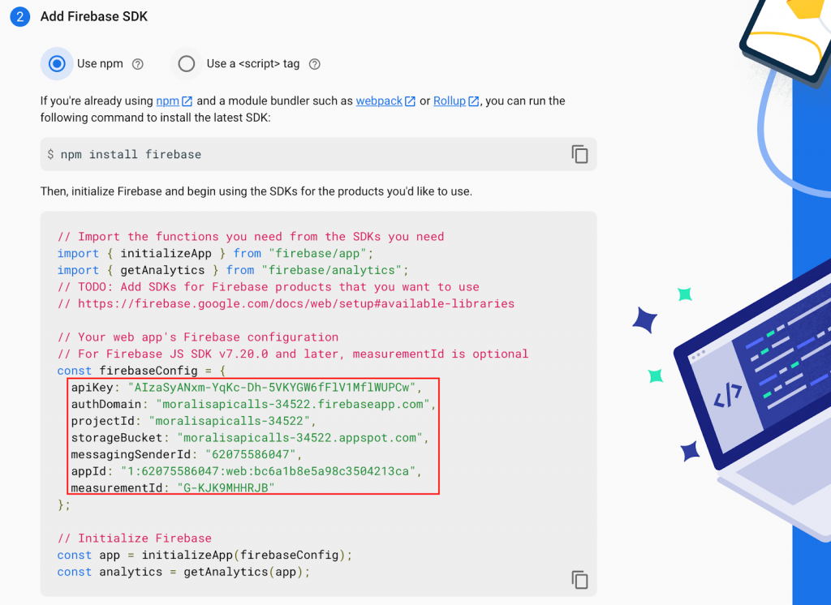
Task: Click the external-link icon after Rollup
Action: 473,101
